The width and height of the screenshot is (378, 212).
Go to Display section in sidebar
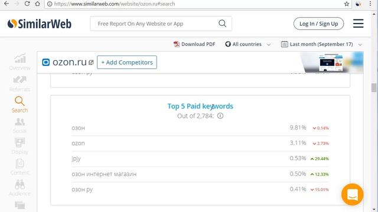tap(19, 146)
